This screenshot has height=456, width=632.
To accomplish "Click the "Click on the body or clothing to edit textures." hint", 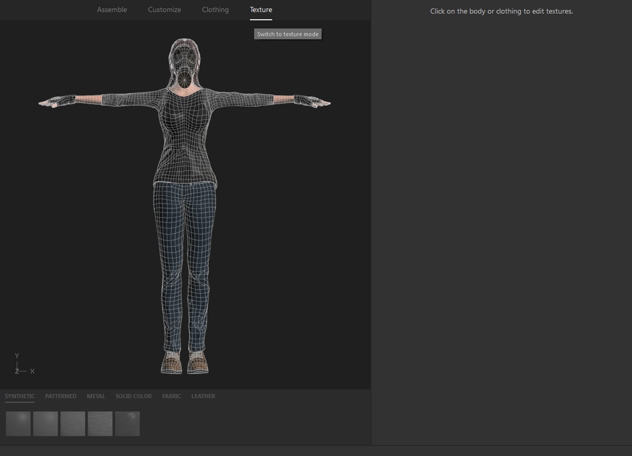I will click(501, 11).
